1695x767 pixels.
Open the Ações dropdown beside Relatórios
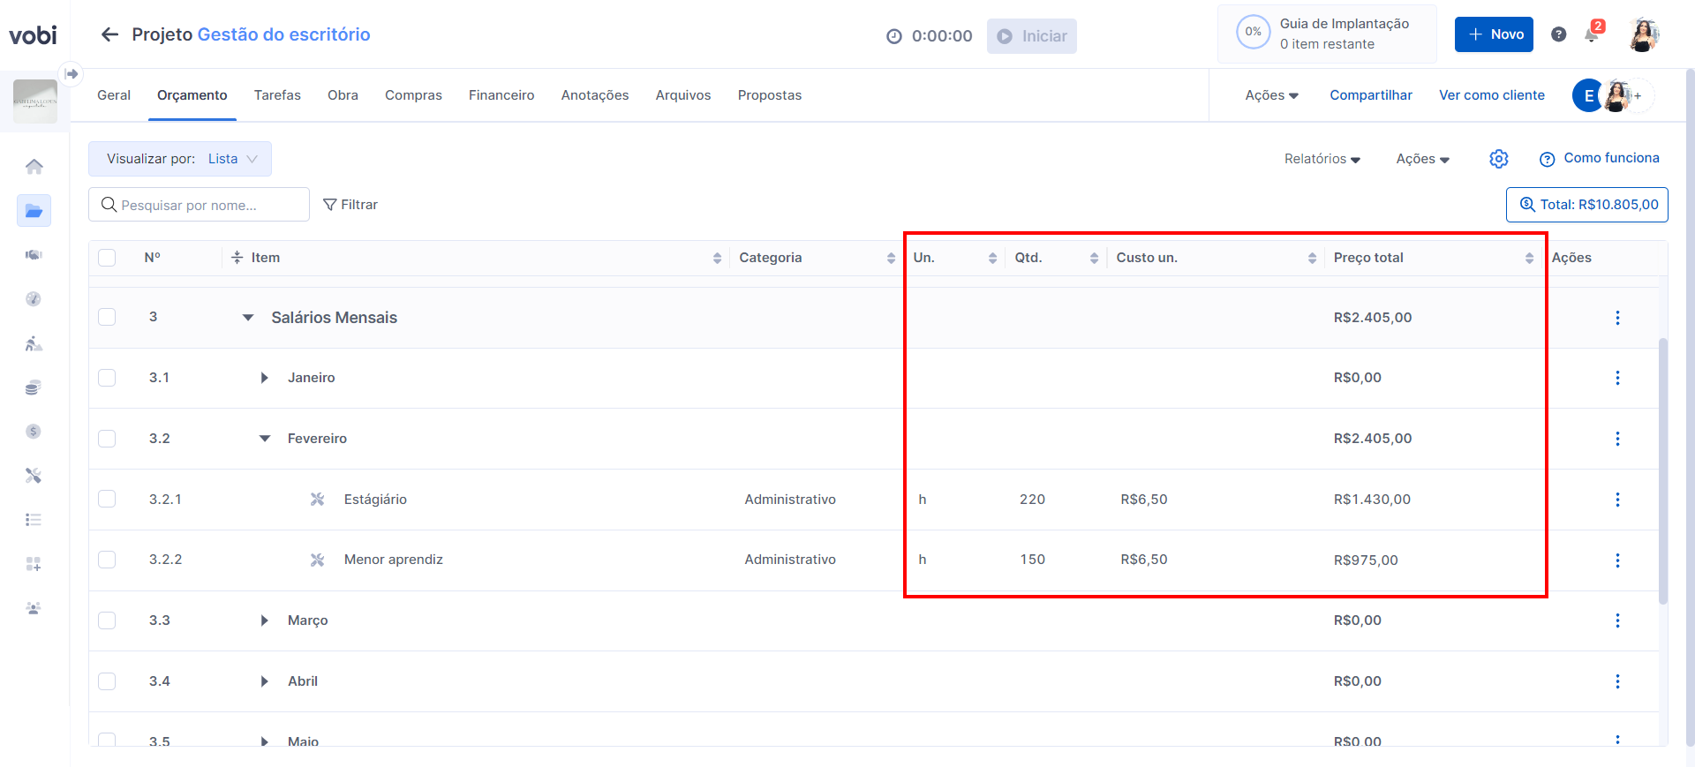click(x=1423, y=159)
